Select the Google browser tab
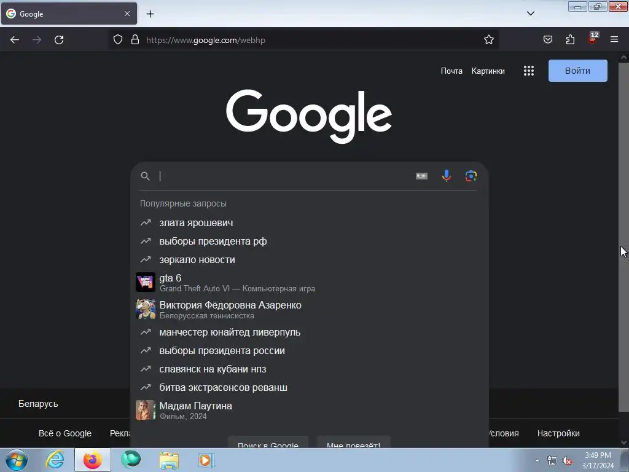629x472 pixels. (x=69, y=14)
